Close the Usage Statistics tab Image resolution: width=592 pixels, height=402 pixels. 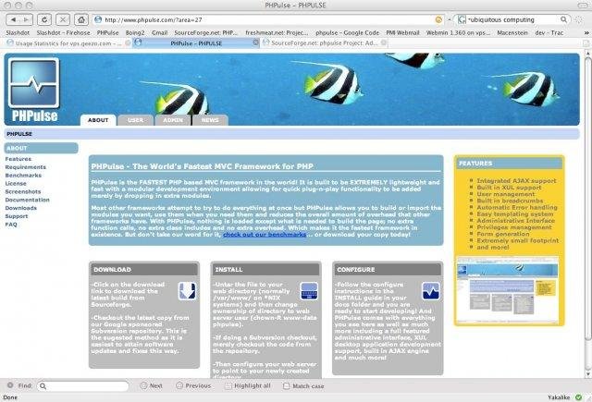pyautogui.click(x=128, y=43)
